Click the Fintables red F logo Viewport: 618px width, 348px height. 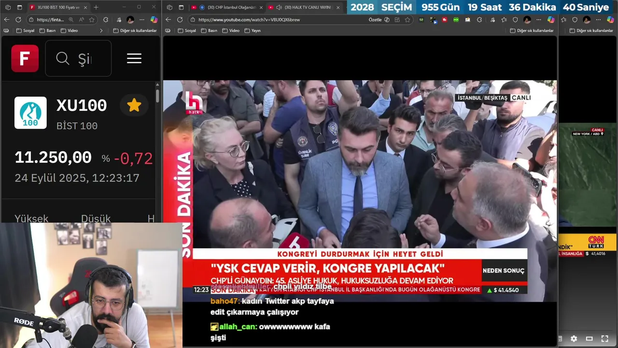(x=25, y=58)
